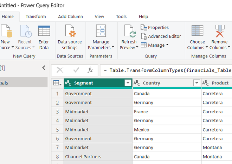Collapse the Queries pane
The width and height of the screenshot is (232, 164).
(44, 68)
